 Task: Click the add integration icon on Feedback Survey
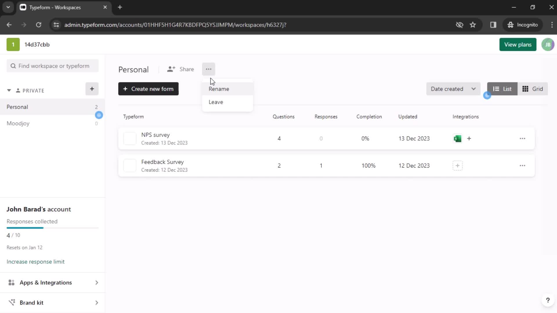pyautogui.click(x=458, y=165)
